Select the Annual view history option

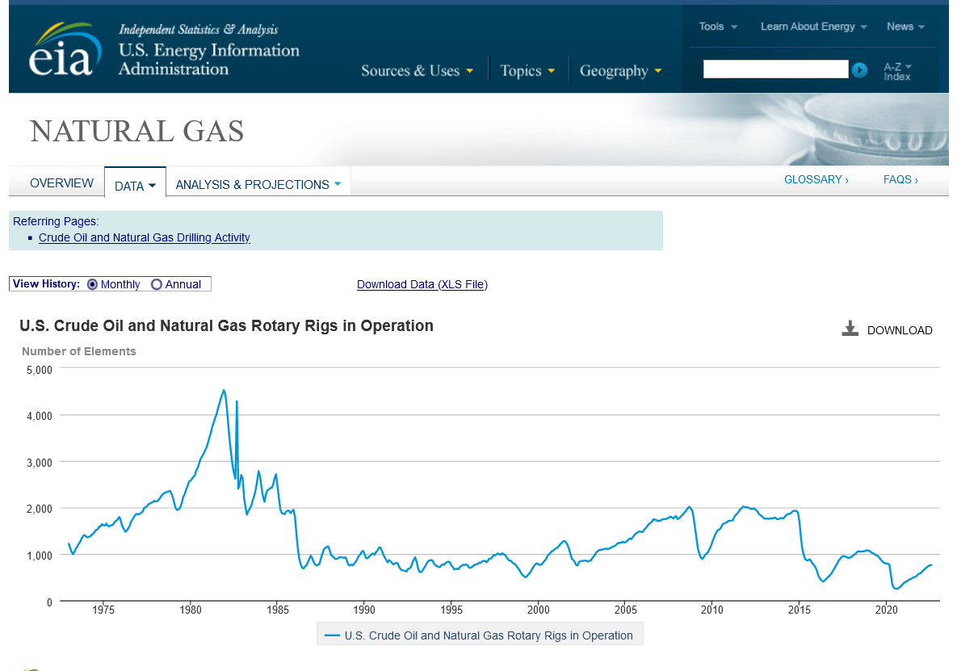tap(157, 284)
